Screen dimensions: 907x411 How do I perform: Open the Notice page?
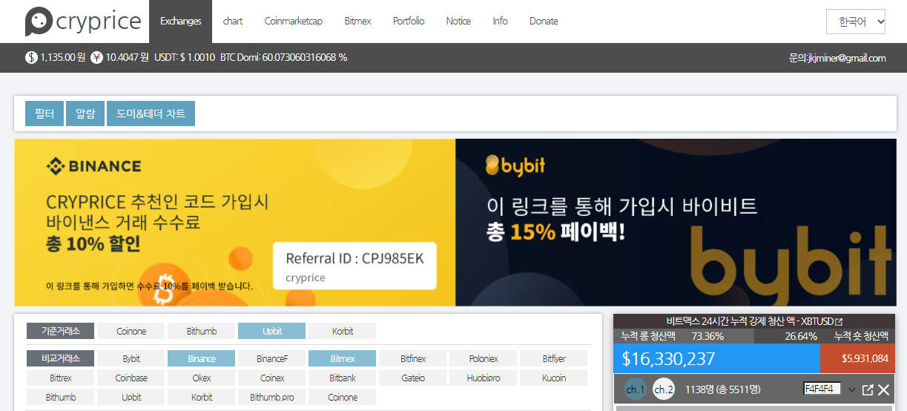tap(458, 21)
